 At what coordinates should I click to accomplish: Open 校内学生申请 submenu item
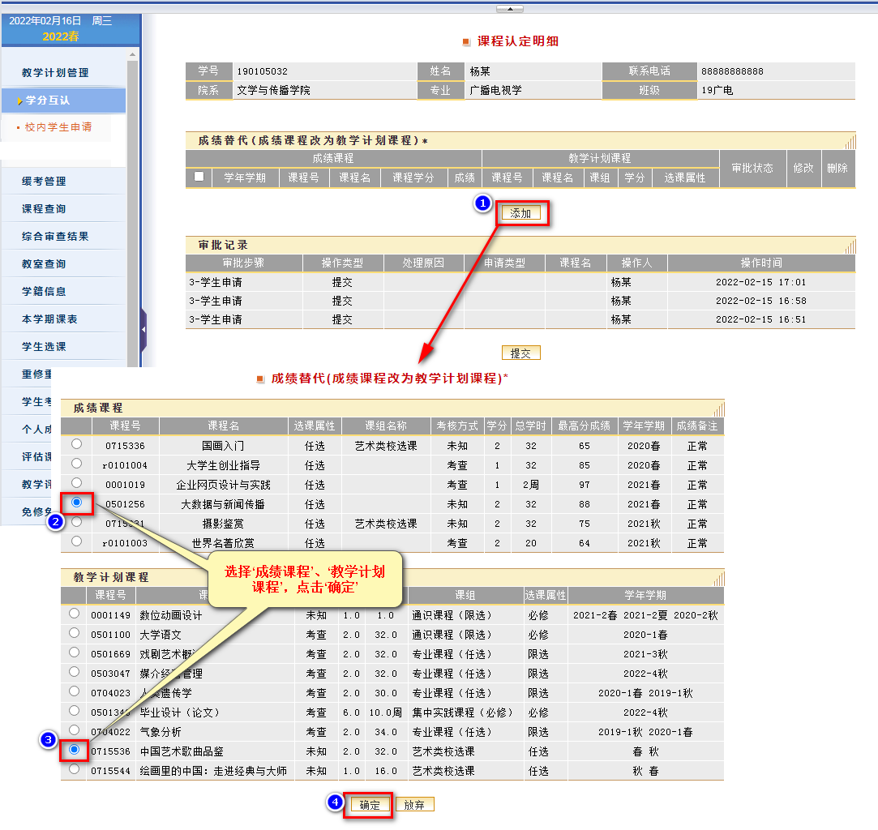[58, 127]
